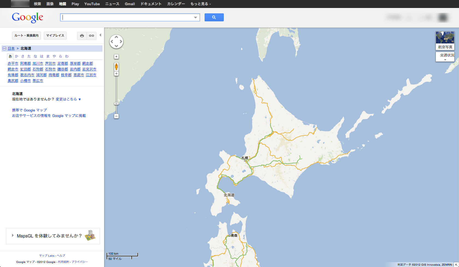Open the 携帯で Google マップ link

30,110
